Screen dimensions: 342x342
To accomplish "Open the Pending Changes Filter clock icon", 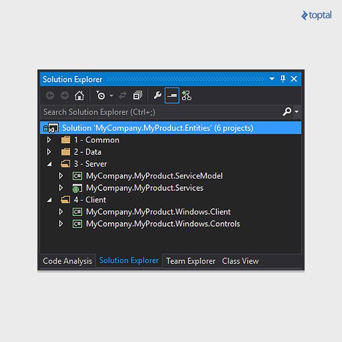I will coord(100,96).
